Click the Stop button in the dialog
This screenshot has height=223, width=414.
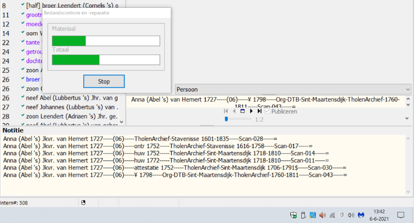coord(104,81)
